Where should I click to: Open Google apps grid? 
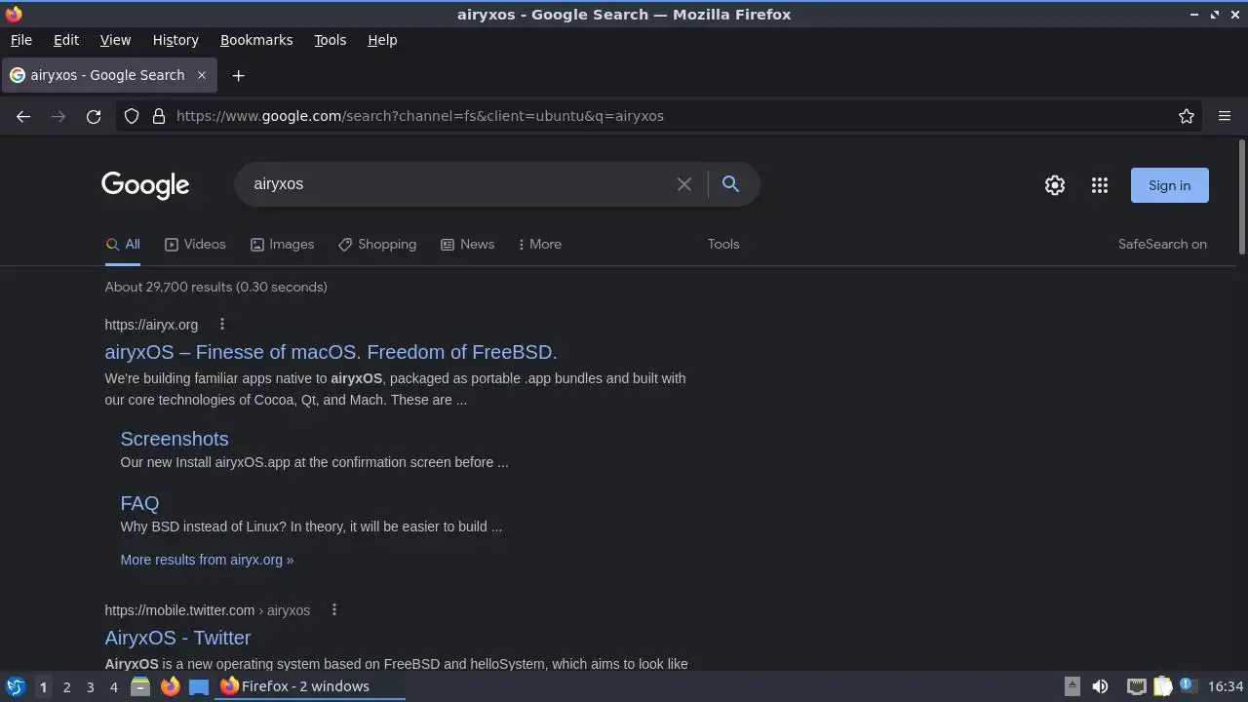pos(1100,185)
